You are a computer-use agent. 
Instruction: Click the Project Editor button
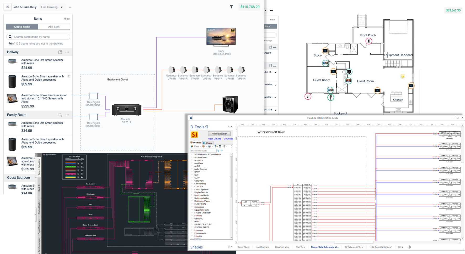point(219,134)
